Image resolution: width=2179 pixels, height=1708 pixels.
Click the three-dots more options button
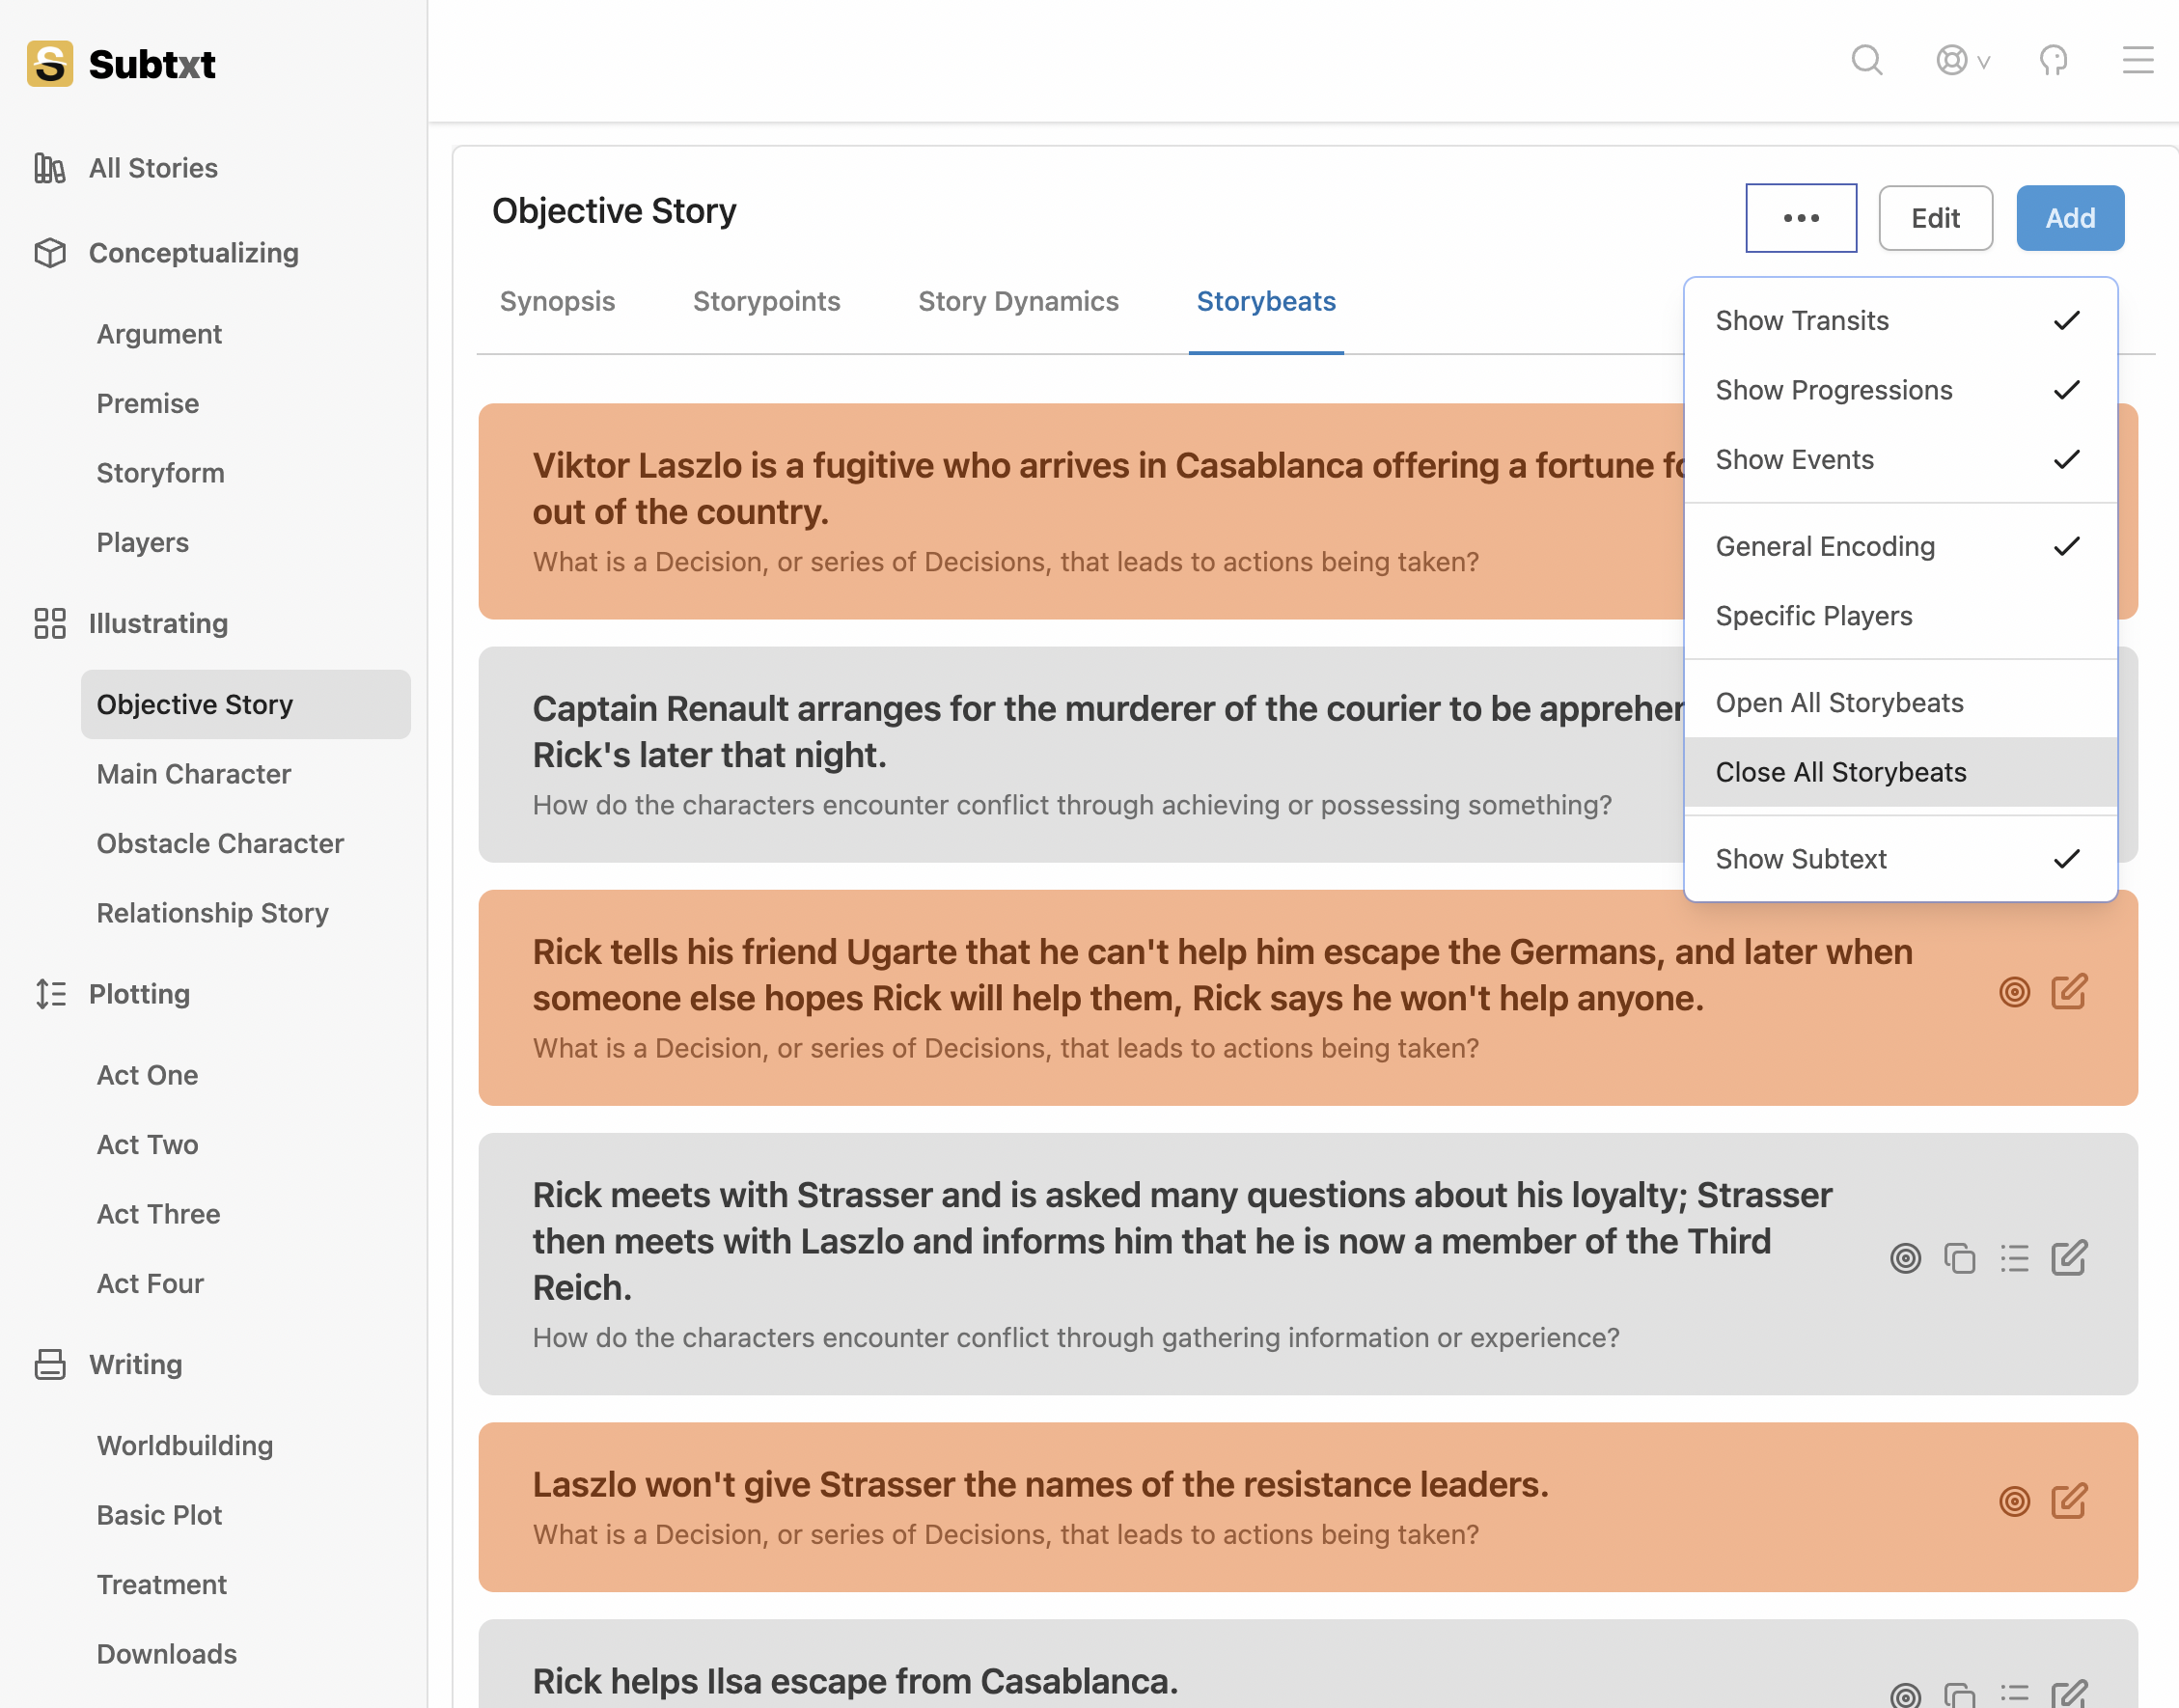(1801, 218)
